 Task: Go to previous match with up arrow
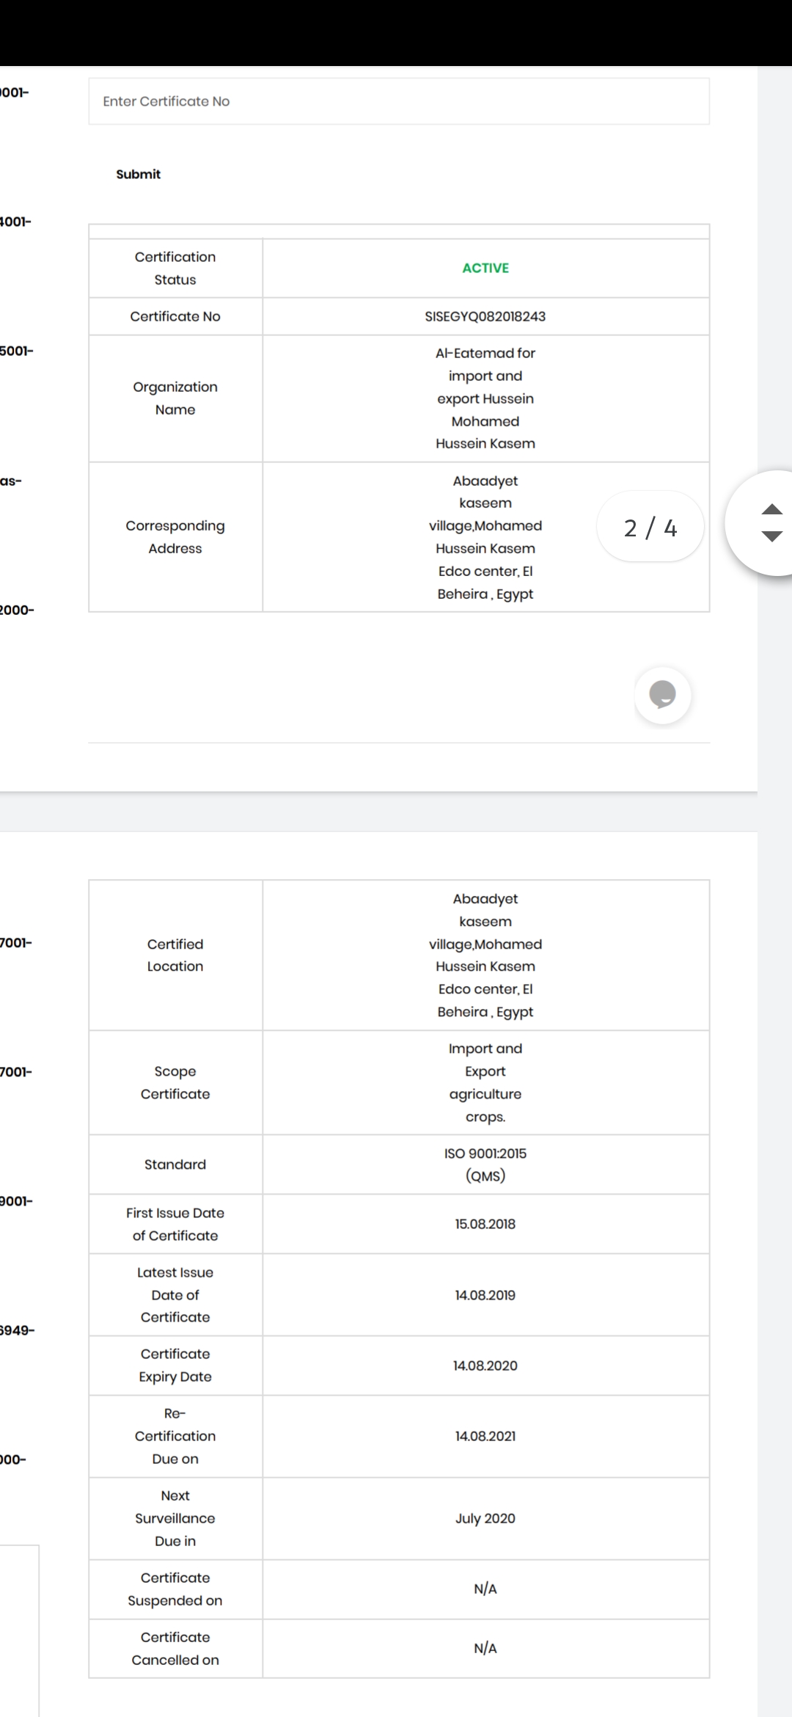coord(771,509)
